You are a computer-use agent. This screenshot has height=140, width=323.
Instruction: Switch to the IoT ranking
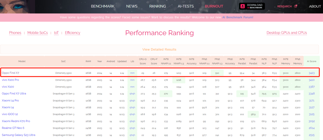[56, 33]
